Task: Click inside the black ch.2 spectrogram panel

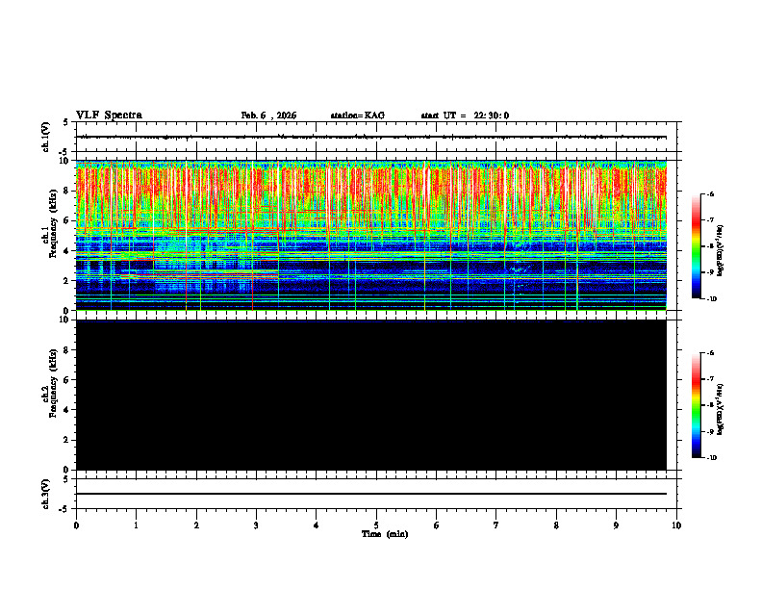Action: point(371,395)
